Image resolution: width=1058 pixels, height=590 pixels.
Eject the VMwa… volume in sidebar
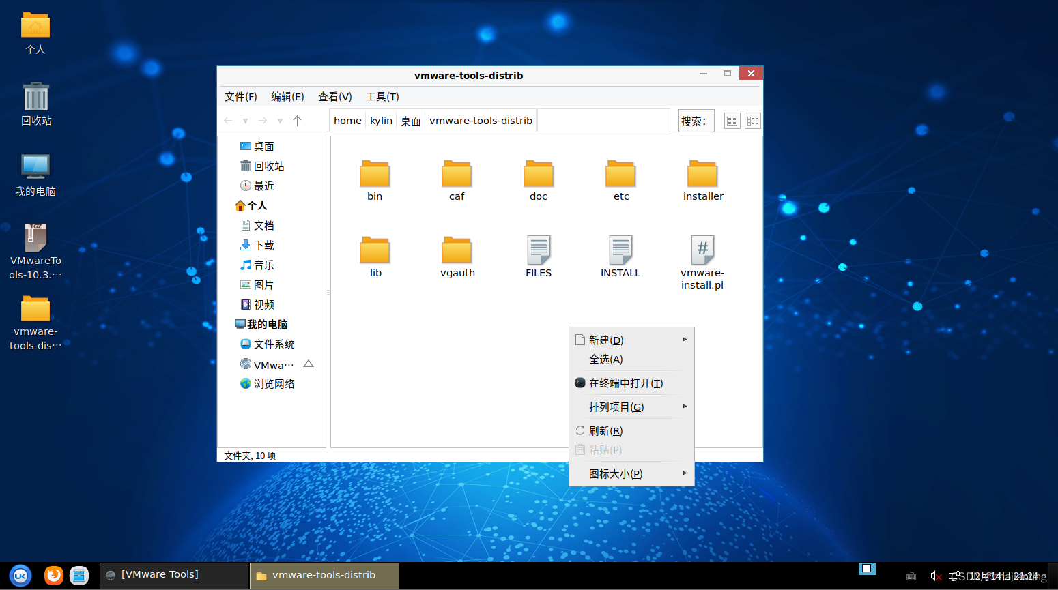pos(309,364)
